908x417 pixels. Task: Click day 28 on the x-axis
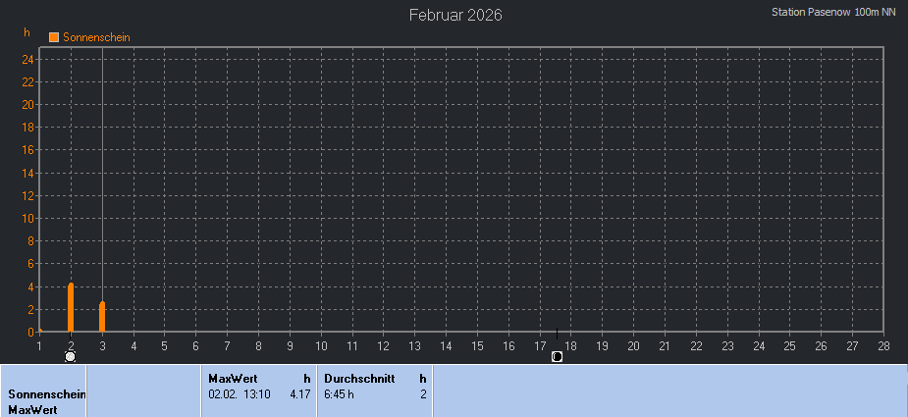tap(883, 345)
